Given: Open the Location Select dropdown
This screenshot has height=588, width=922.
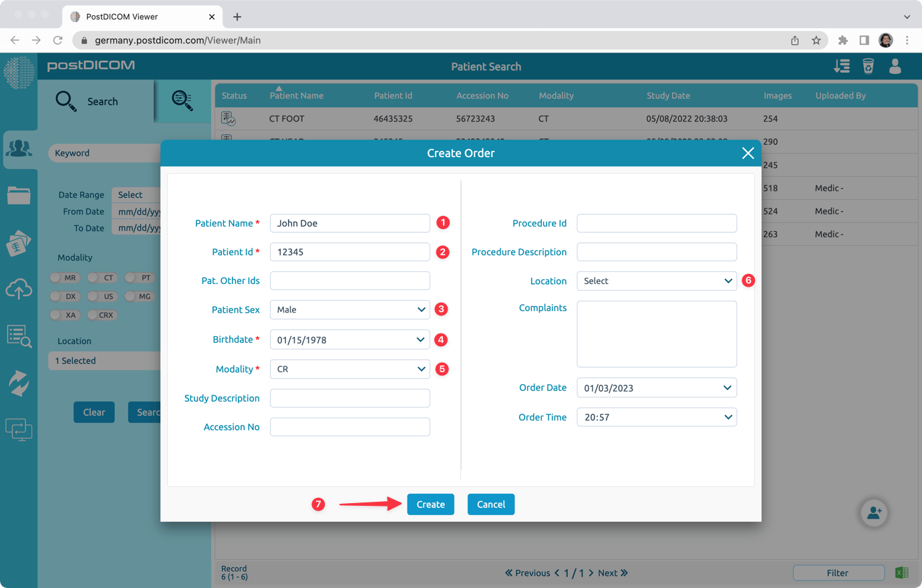Looking at the screenshot, I should tap(656, 281).
